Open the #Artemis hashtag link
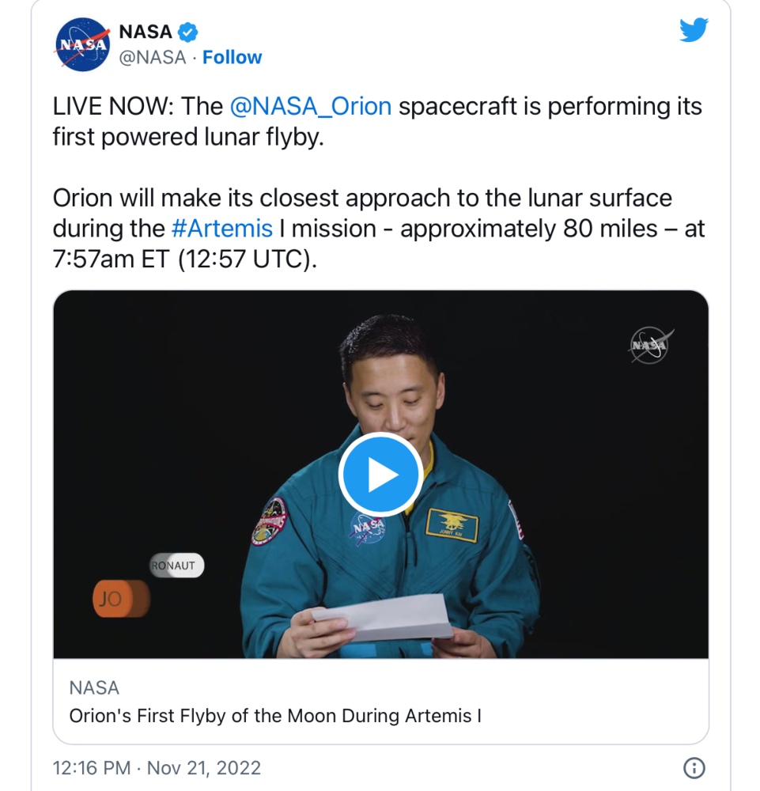The width and height of the screenshot is (760, 791). point(222,229)
